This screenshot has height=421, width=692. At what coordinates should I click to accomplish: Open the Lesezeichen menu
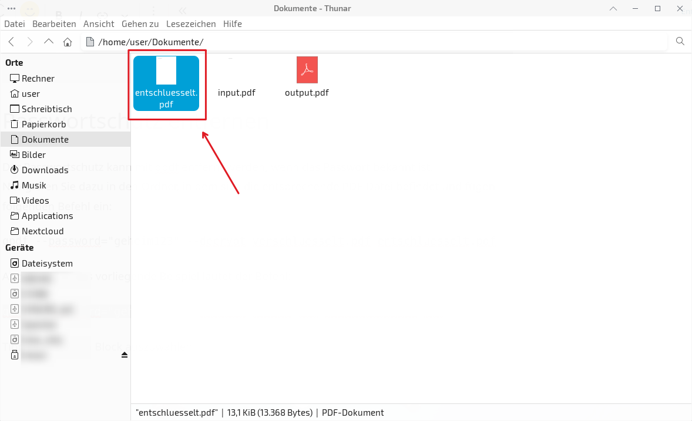[x=191, y=24]
